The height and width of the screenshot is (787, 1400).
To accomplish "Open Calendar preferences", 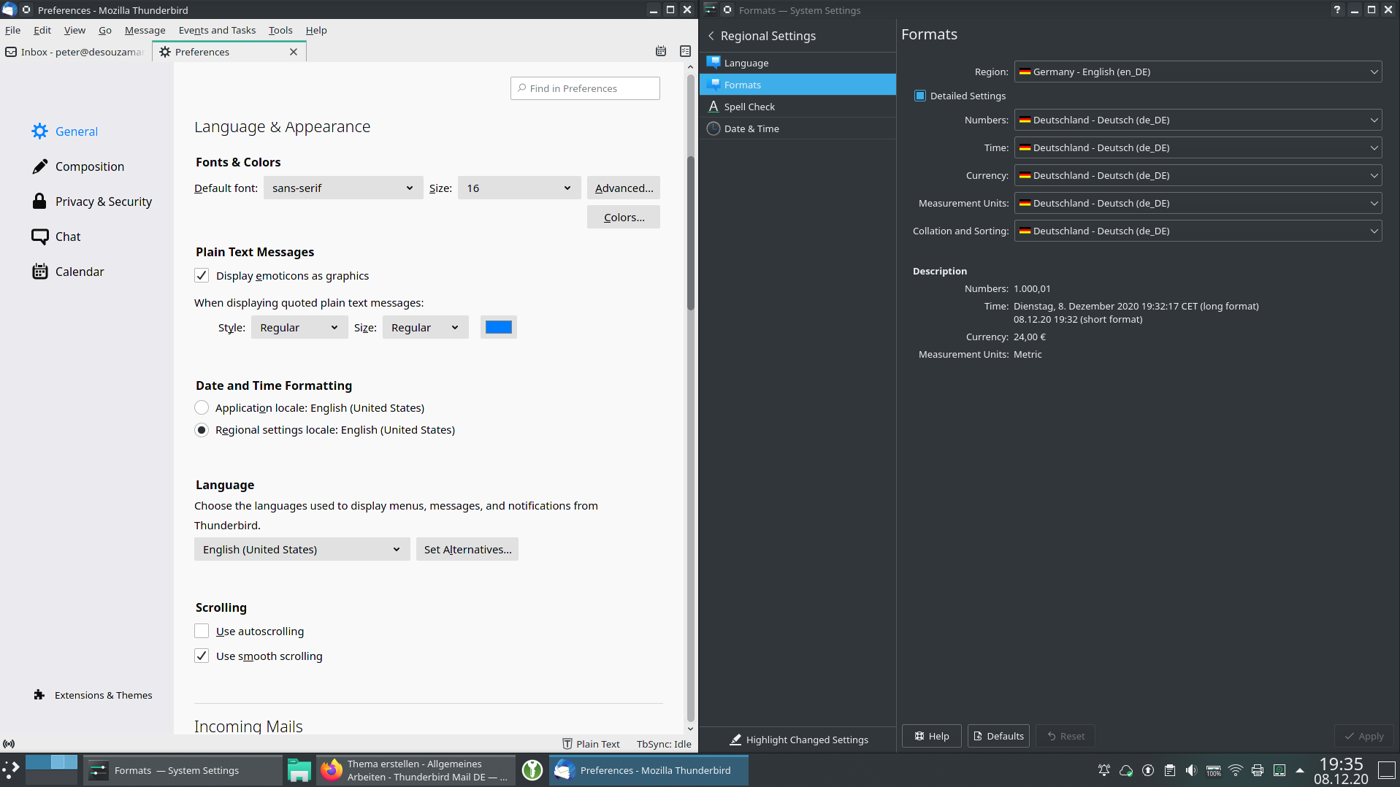I will 68,272.
